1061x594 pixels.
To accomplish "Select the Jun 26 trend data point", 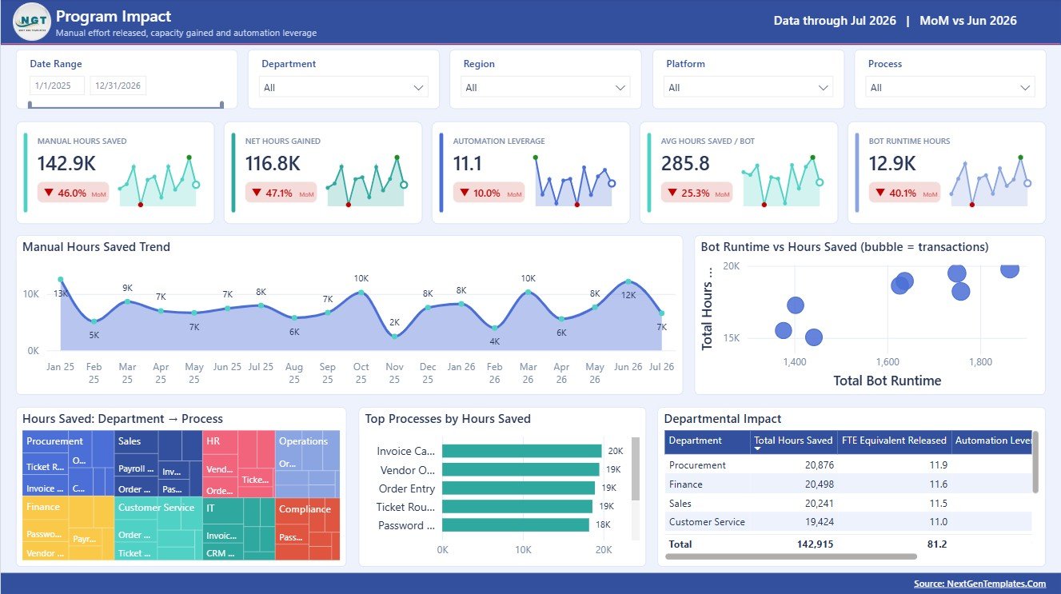I will [628, 281].
